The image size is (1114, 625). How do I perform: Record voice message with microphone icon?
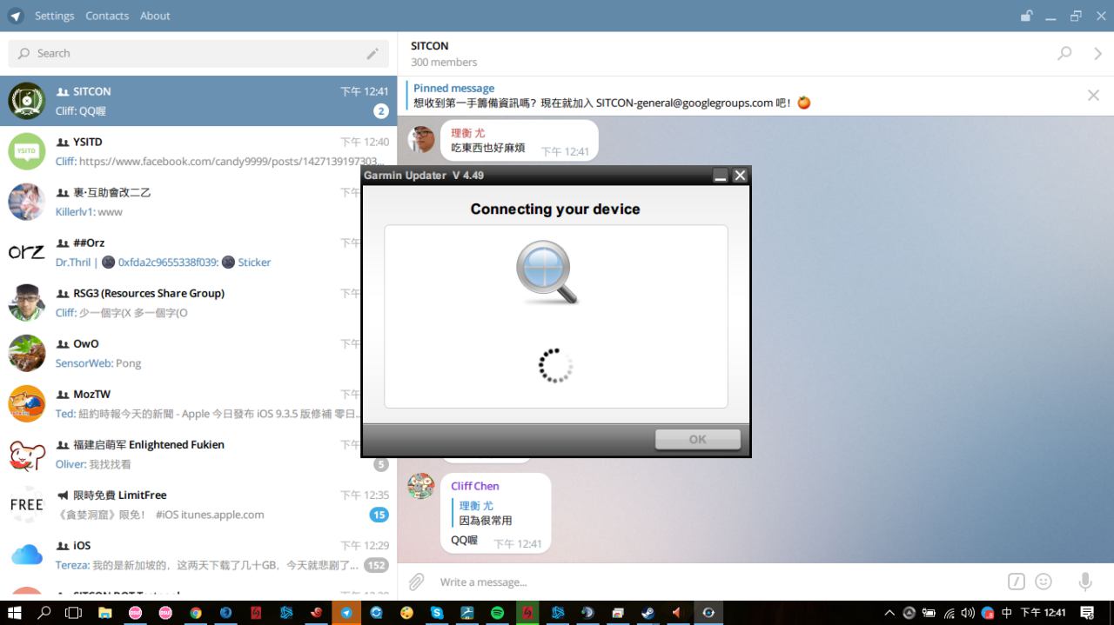(x=1085, y=582)
